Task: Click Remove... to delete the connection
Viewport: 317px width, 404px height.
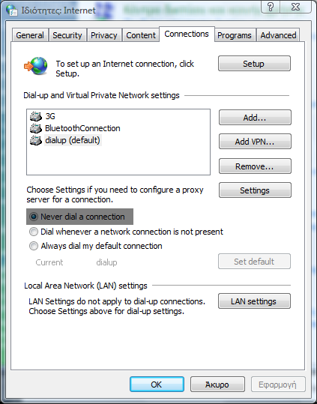Action: pyautogui.click(x=255, y=166)
